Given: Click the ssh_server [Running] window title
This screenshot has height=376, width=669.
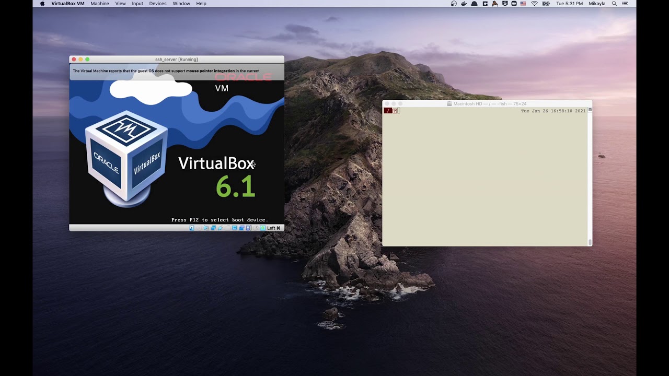Looking at the screenshot, I should coord(177,60).
